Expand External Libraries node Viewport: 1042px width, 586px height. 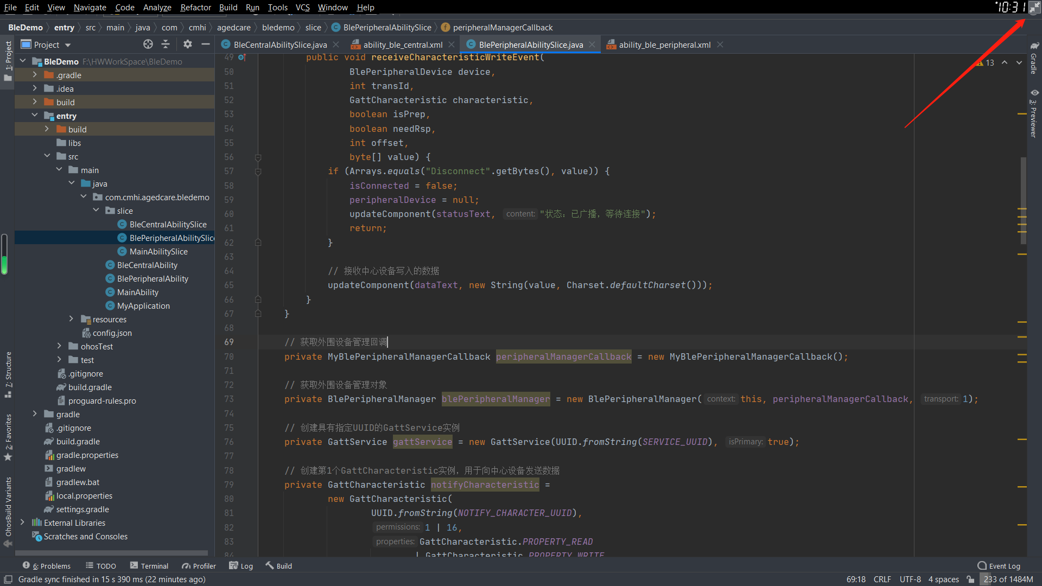22,523
